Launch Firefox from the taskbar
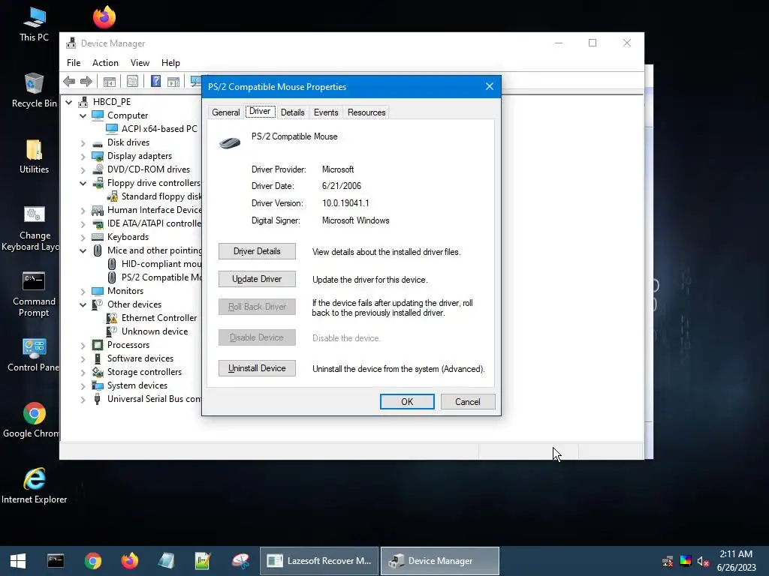Viewport: 769px width, 576px height. [129, 561]
